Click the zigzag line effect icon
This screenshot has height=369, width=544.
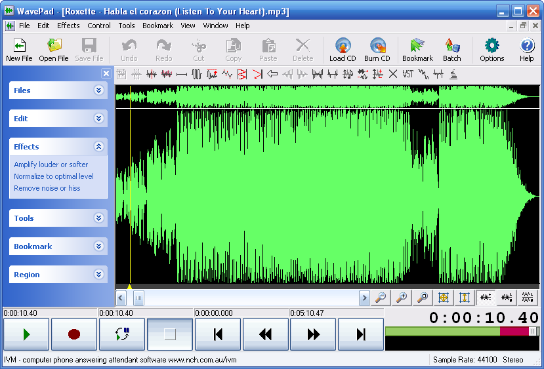[227, 74]
